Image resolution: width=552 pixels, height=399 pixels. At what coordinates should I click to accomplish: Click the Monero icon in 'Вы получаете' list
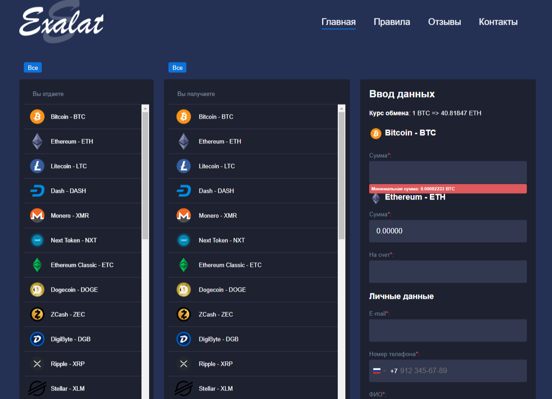coord(184,216)
